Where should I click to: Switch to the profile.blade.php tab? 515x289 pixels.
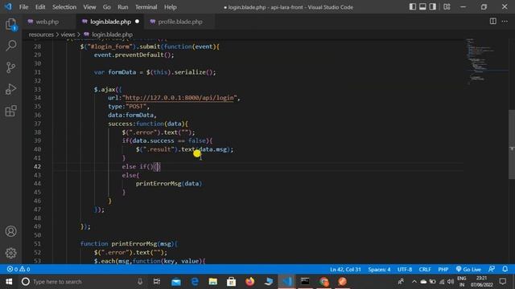point(180,22)
